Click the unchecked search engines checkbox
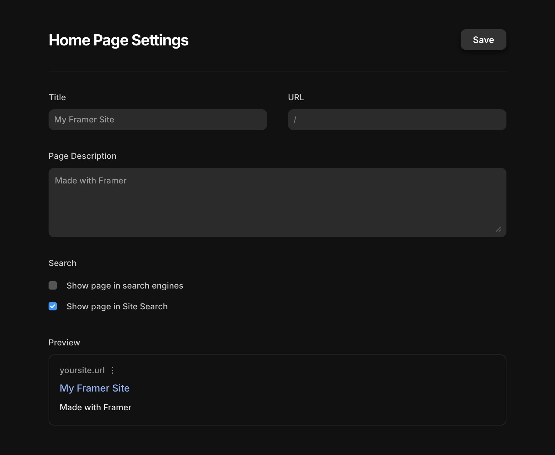The image size is (555, 455). [x=53, y=285]
